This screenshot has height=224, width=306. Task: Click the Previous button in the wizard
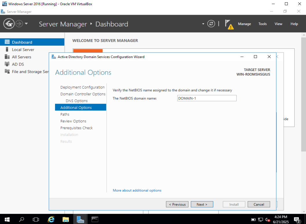(177, 204)
